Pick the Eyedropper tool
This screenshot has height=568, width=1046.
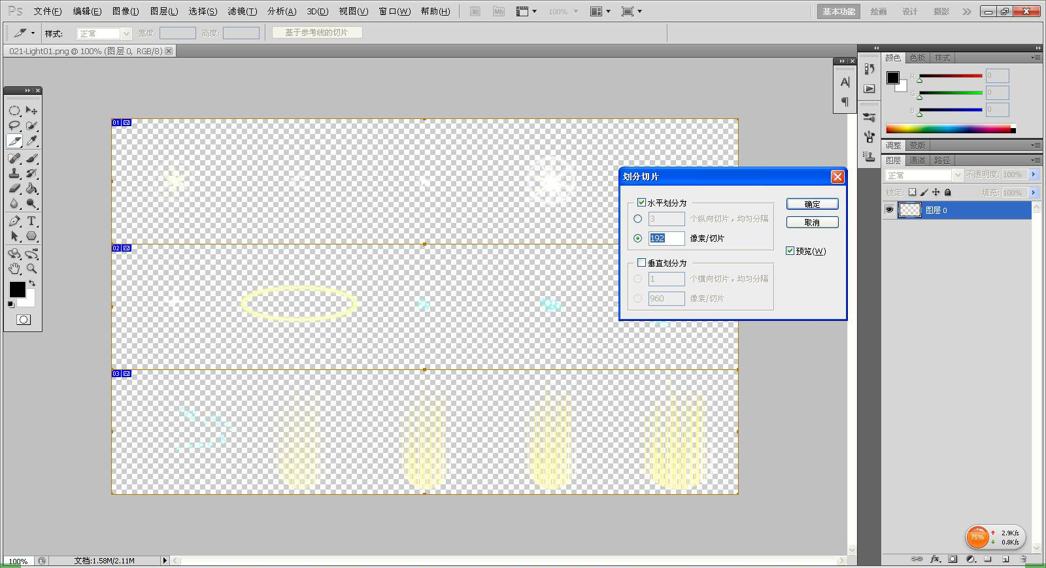31,141
